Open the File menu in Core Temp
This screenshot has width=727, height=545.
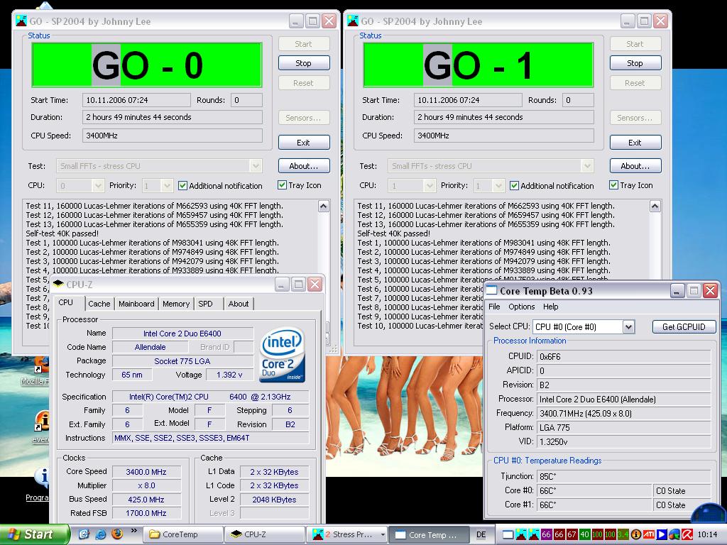tap(494, 307)
